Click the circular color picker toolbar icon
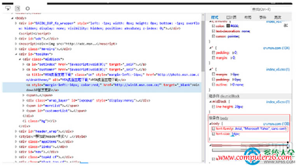The height and width of the screenshot is (166, 296). click(x=27, y=8)
